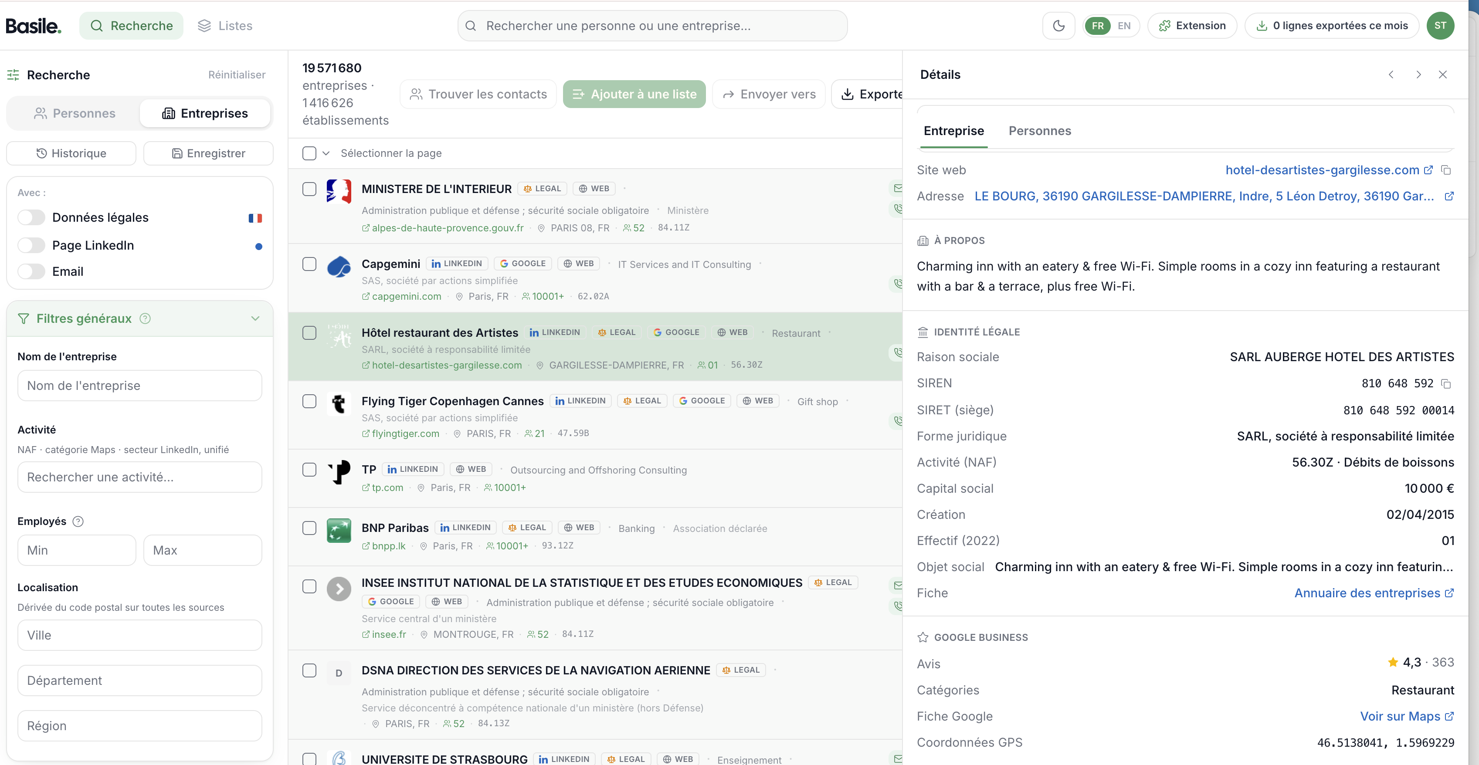Select the BNP Paribas row checkbox

coord(309,528)
